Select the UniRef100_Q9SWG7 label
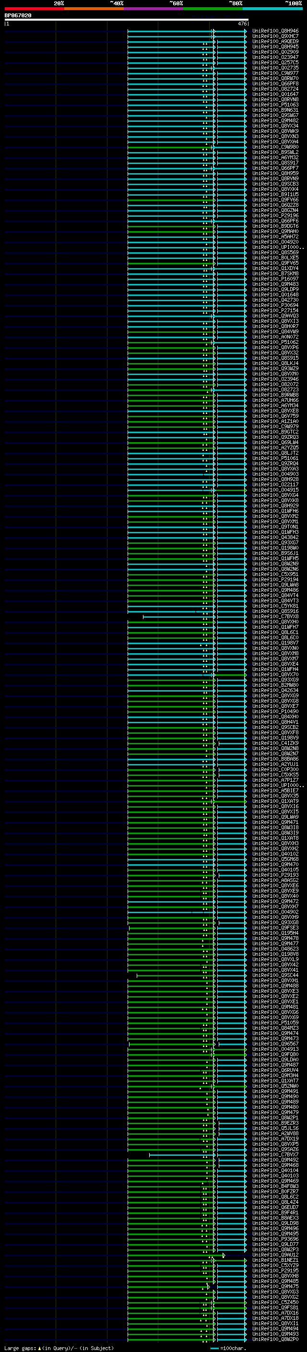Viewport: 307px width, 1352px height. point(275,115)
